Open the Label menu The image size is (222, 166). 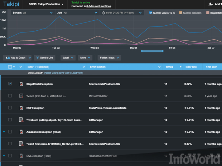tap(68, 57)
